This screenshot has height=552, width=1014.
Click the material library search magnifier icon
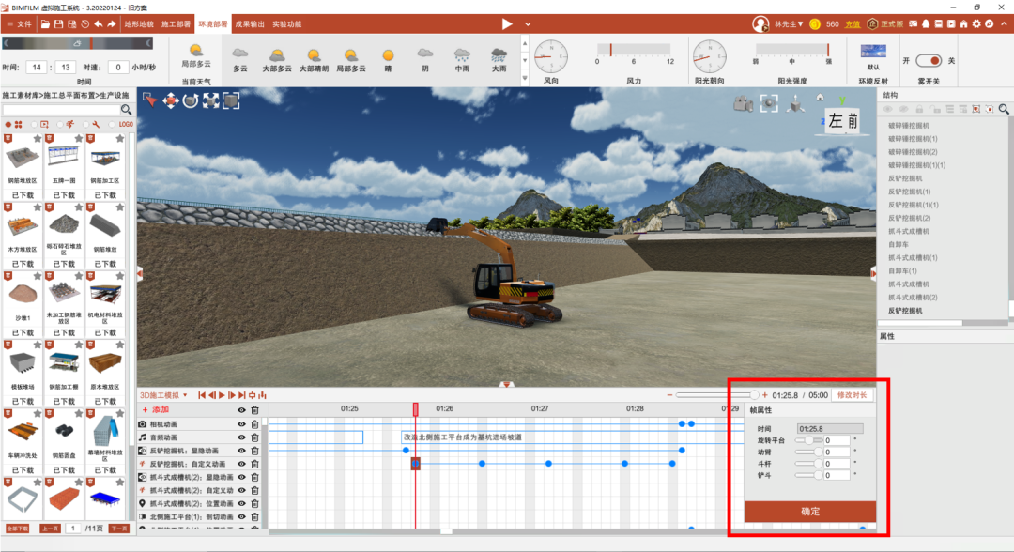126,110
